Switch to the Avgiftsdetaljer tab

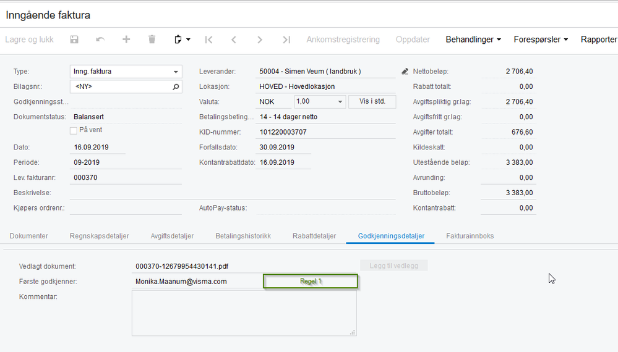[x=172, y=236]
